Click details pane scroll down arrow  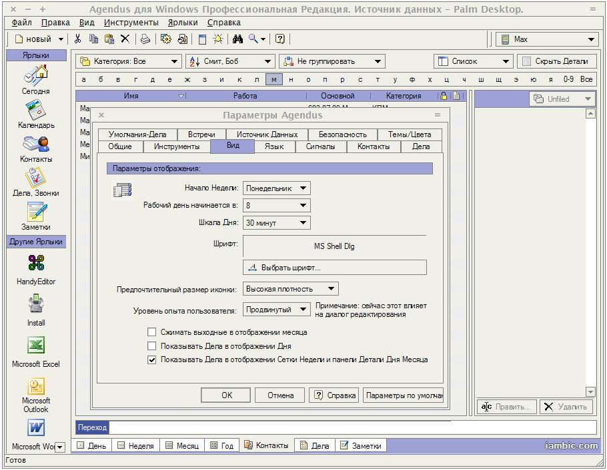[590, 392]
